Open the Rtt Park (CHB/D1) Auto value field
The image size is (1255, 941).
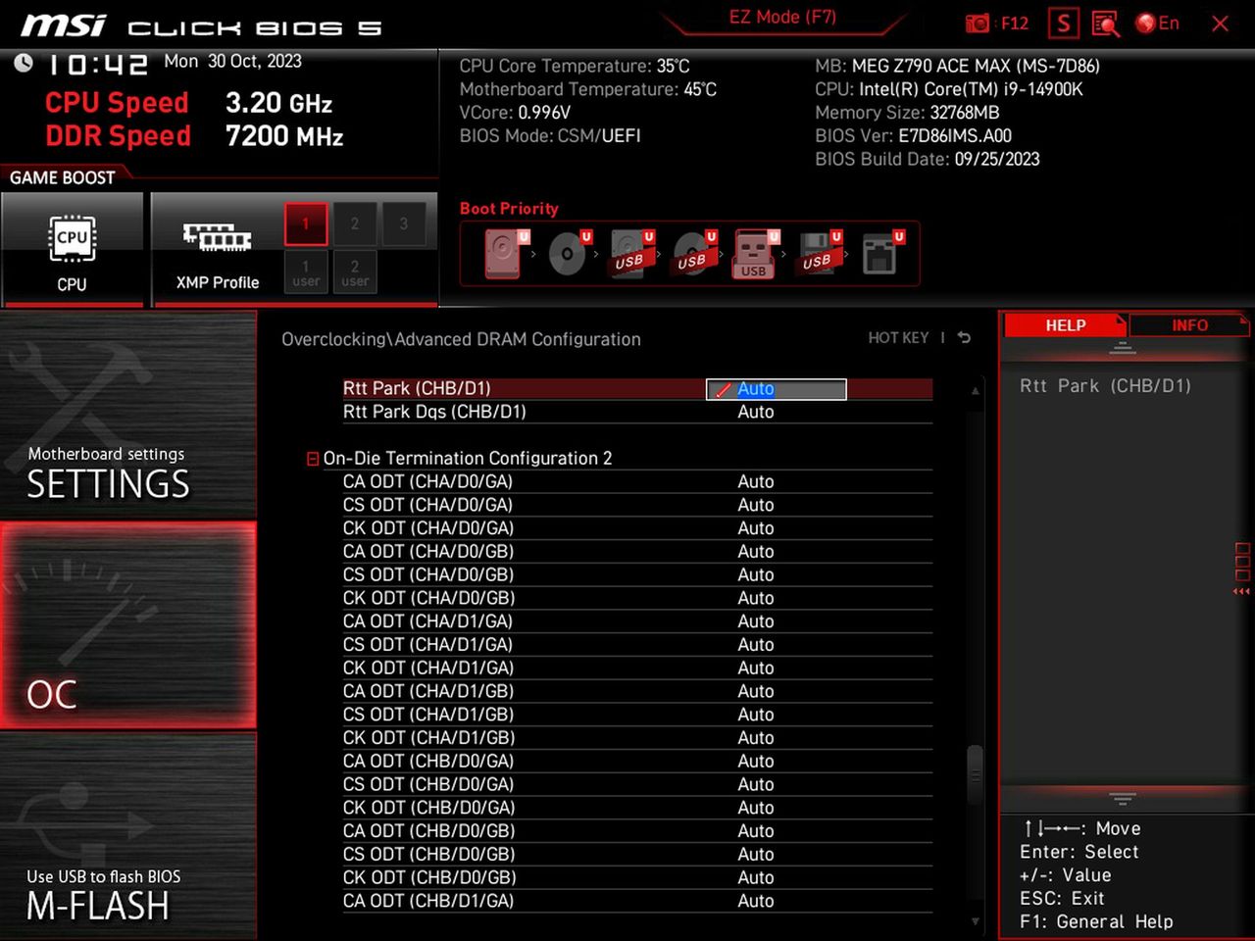click(777, 389)
